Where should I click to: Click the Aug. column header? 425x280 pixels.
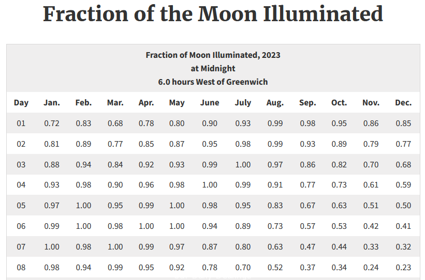pos(275,102)
